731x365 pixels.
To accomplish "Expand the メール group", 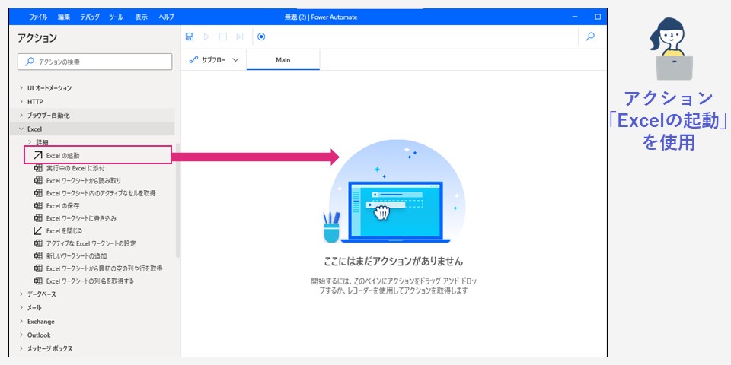I will (x=21, y=308).
